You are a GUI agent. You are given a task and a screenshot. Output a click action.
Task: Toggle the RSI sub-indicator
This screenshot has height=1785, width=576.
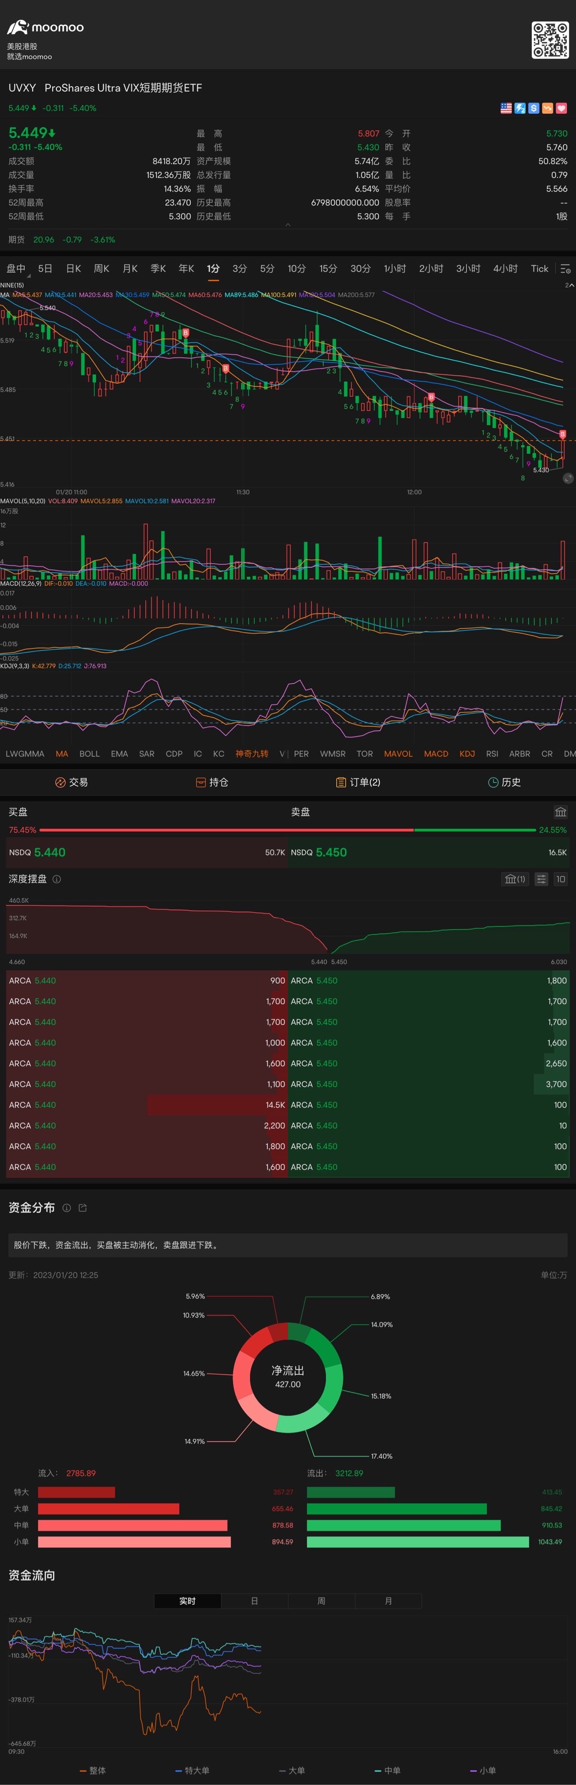click(492, 754)
